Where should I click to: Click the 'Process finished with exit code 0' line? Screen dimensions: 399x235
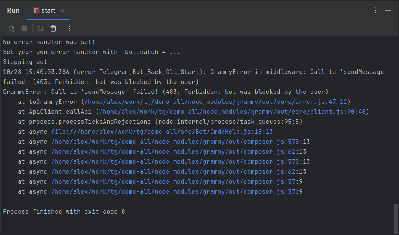(64, 212)
